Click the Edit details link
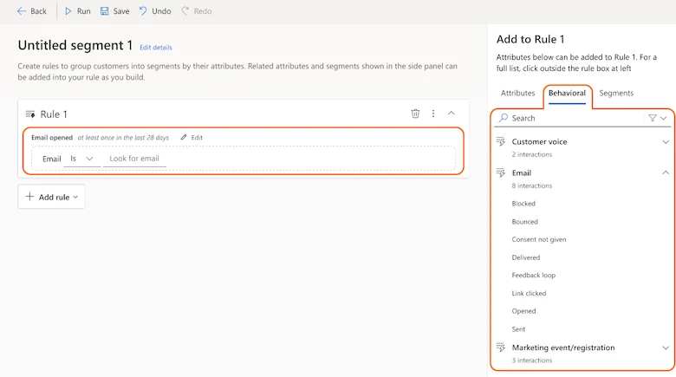Image resolution: width=676 pixels, height=377 pixels. pos(156,48)
